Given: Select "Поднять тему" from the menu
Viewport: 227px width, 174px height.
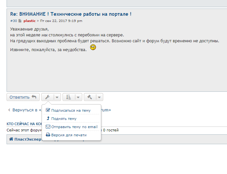Looking at the screenshot, I should 64,119.
